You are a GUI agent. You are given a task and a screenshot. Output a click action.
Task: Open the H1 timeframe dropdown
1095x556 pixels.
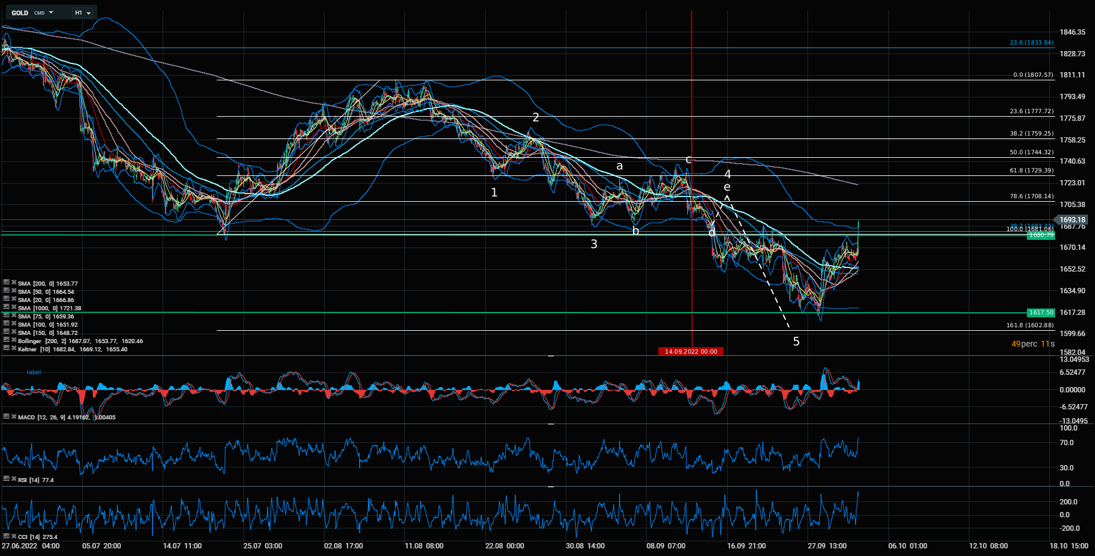coord(83,13)
